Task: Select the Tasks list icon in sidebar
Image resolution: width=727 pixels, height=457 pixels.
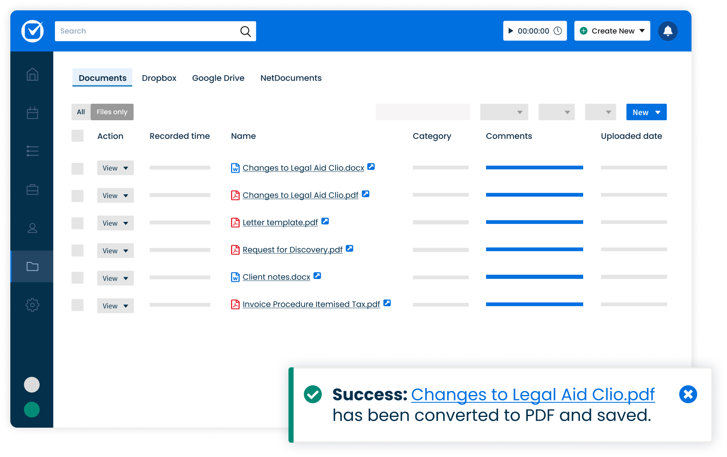Action: click(x=32, y=151)
